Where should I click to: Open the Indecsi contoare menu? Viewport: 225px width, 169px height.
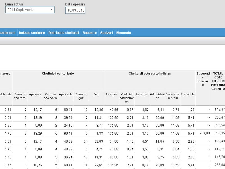pyautogui.click(x=32, y=33)
